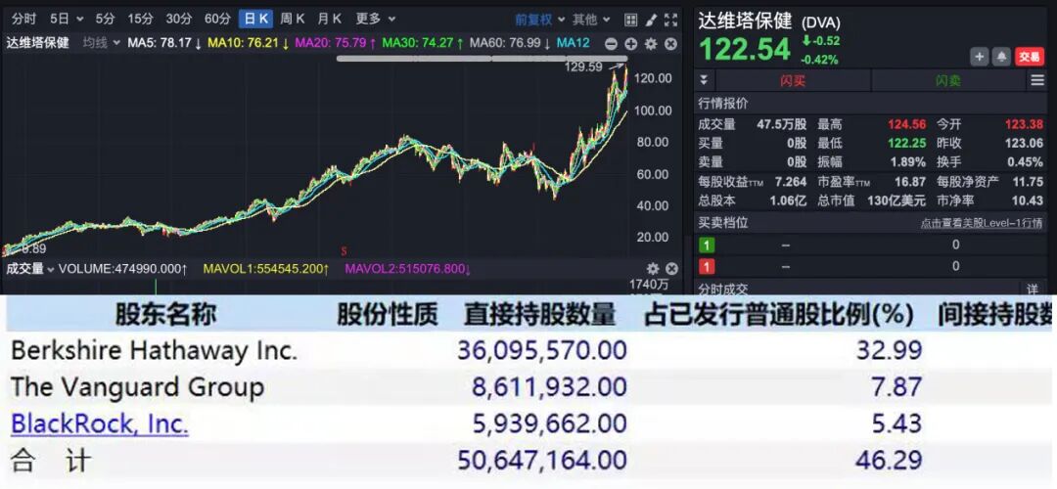This screenshot has height=489, width=1057.
Task: Click the red 闪买 quick buy button
Action: point(794,81)
